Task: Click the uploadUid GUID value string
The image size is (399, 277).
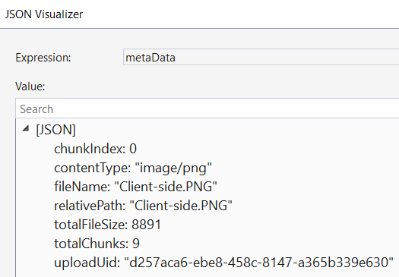Action: pyautogui.click(x=259, y=263)
